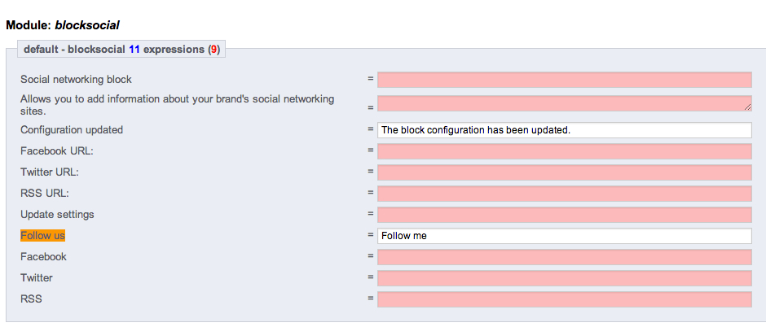Viewport: 766px width, 327px height.
Task: Click the empty "Update settings" translation field
Action: (x=564, y=215)
